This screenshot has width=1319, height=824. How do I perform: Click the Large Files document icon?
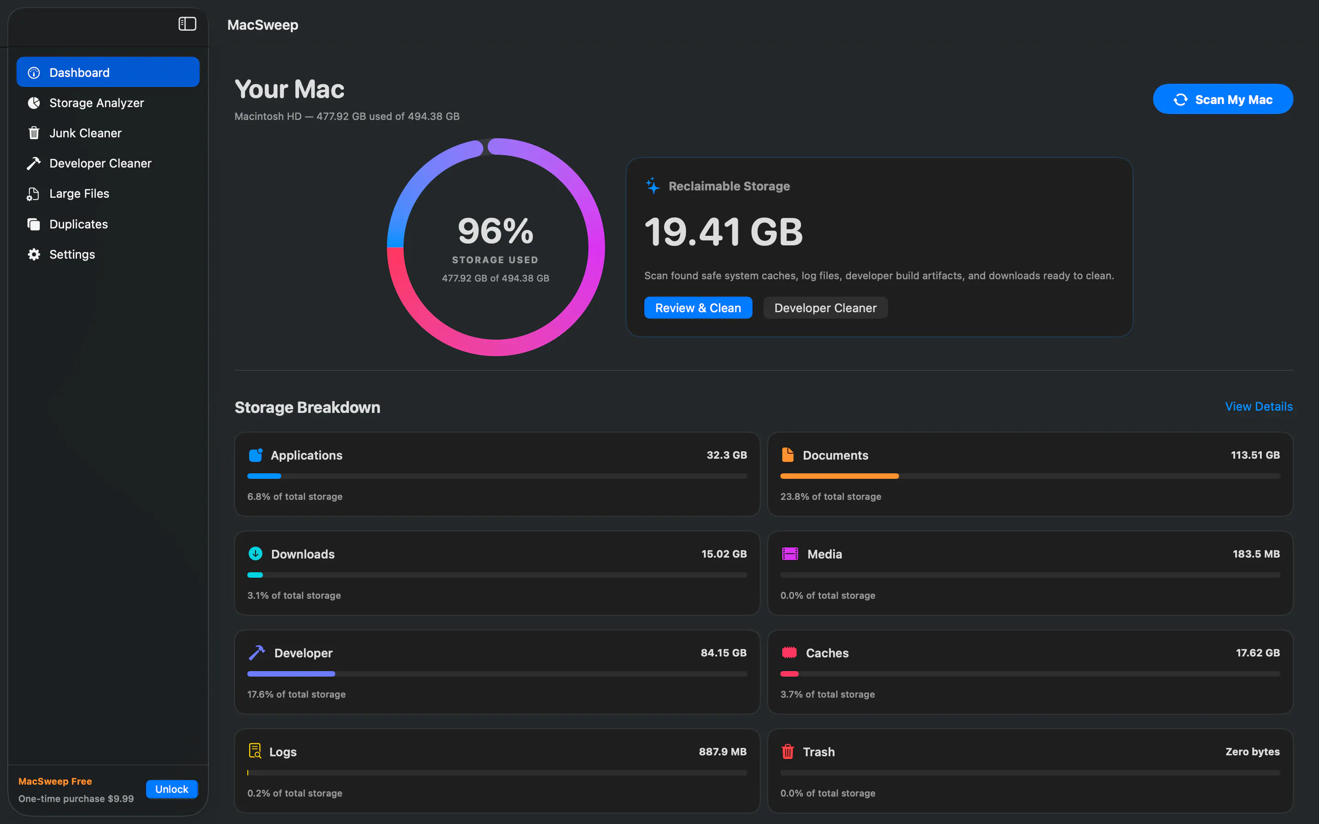pyautogui.click(x=33, y=194)
